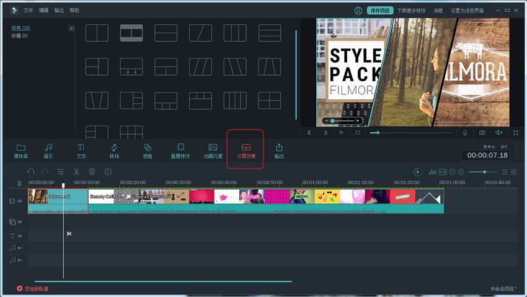This screenshot has width=527, height=297.
Task: Switch to timeline list view icon
Action: (505, 172)
